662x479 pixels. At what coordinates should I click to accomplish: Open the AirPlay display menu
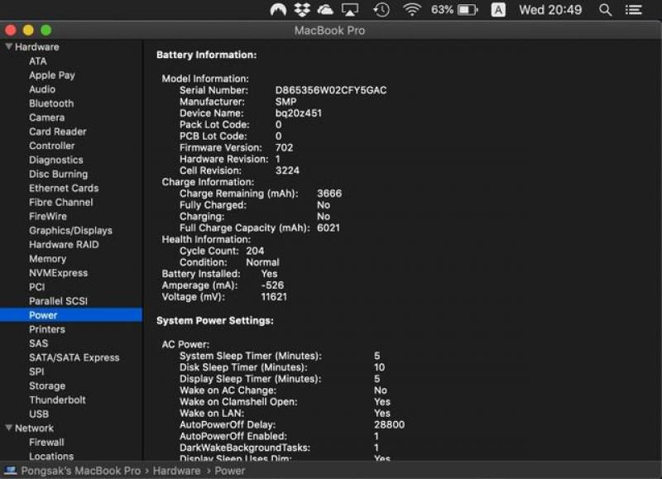pyautogui.click(x=349, y=10)
